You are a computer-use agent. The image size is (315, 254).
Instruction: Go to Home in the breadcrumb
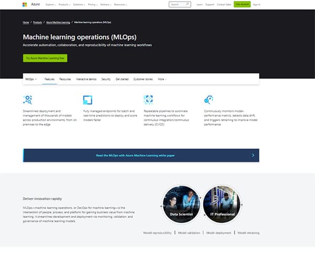26,22
